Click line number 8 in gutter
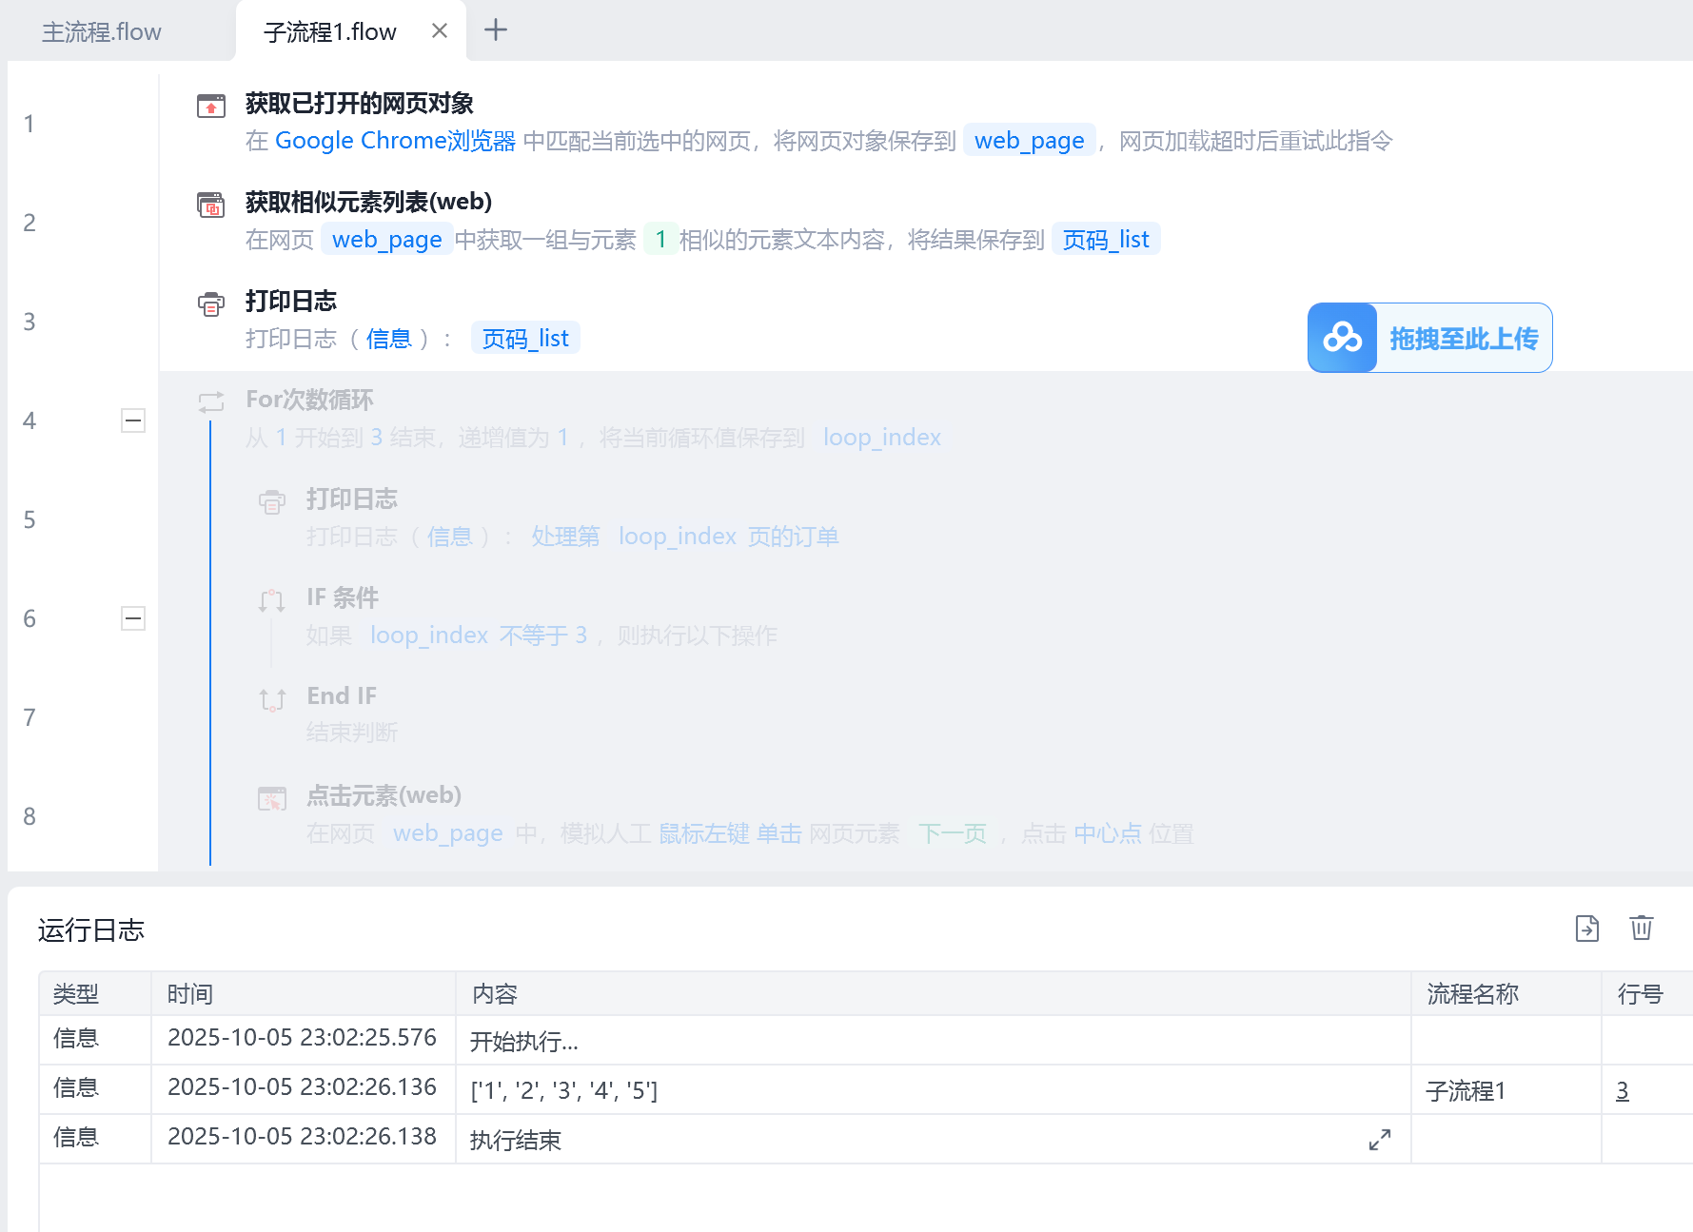The height and width of the screenshot is (1232, 1693). (30, 816)
